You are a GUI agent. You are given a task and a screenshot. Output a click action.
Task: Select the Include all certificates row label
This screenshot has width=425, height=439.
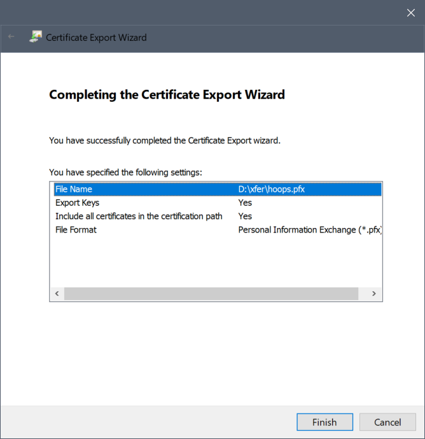point(139,216)
